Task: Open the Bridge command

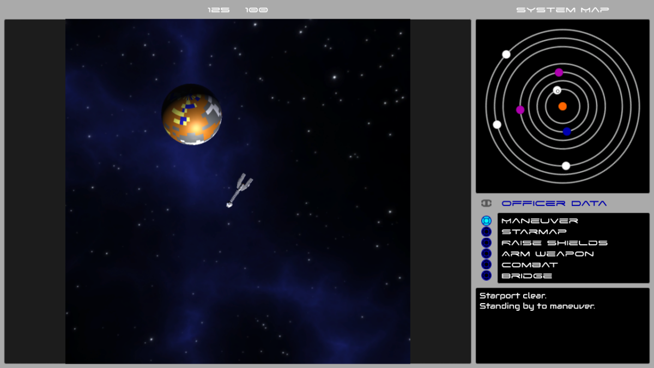Action: coord(526,275)
